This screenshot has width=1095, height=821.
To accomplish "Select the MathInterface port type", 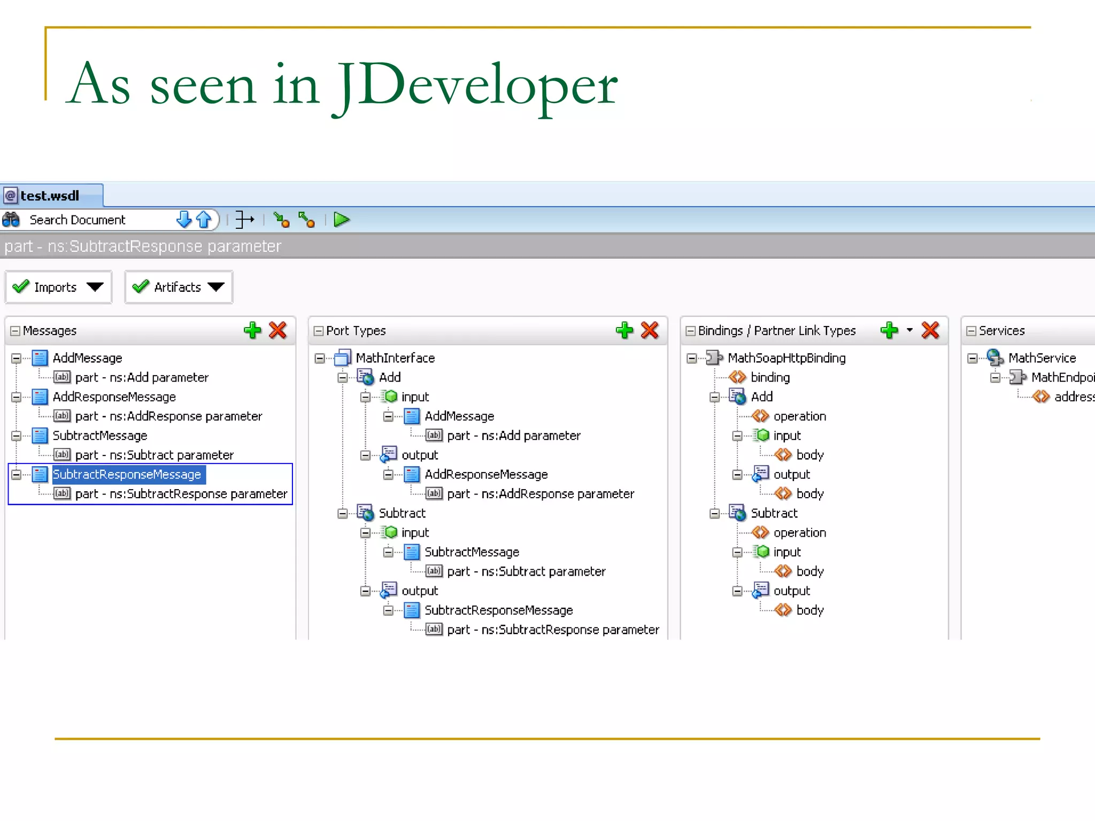I will [395, 358].
